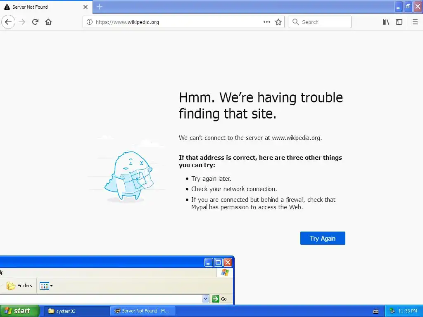The image size is (423, 317).
Task: Restore down the browser window
Action: [408, 7]
